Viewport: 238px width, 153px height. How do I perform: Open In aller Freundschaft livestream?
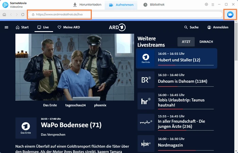176,122
